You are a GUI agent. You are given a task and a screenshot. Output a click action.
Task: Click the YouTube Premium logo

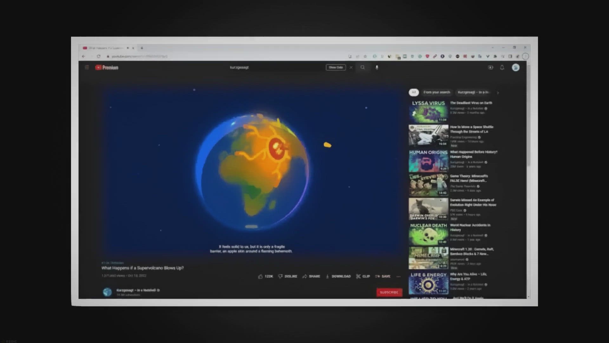[x=107, y=67]
